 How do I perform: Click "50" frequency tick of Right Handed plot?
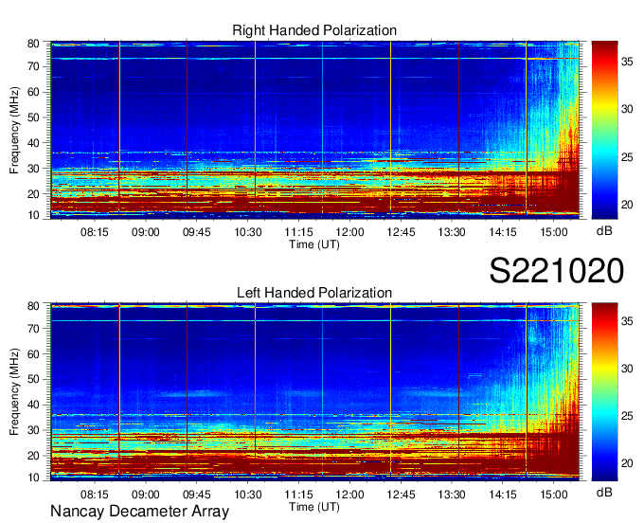click(x=33, y=117)
